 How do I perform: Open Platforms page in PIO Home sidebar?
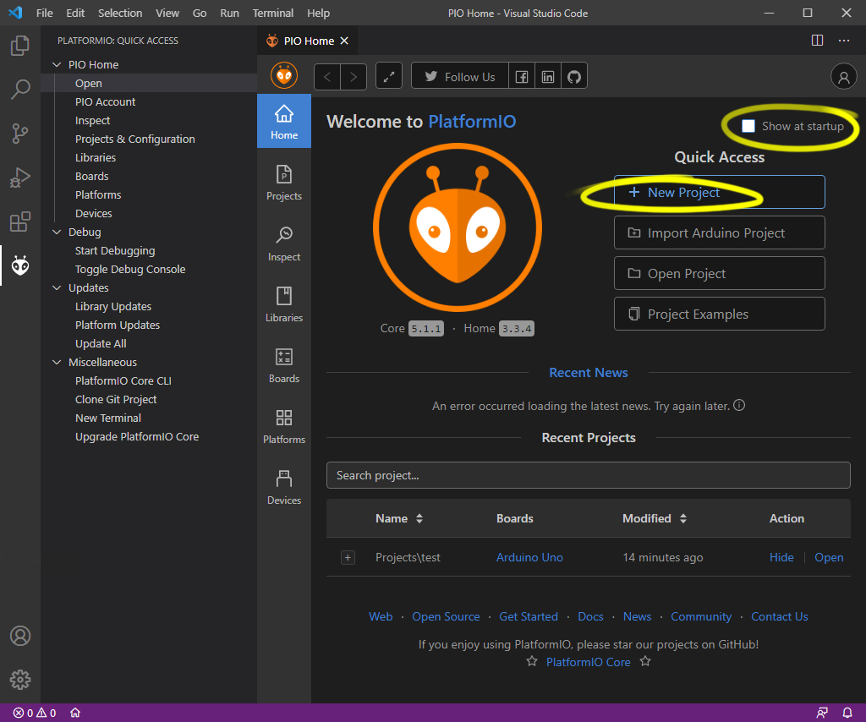coord(284,426)
